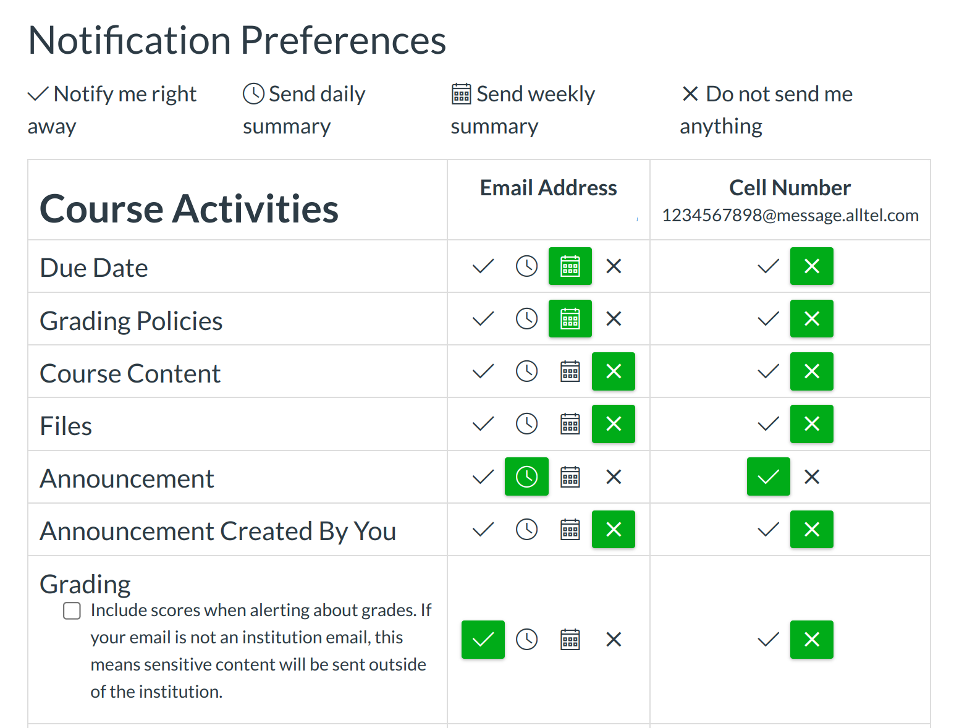
Task: Select daily summary email for Grading
Action: 526,640
